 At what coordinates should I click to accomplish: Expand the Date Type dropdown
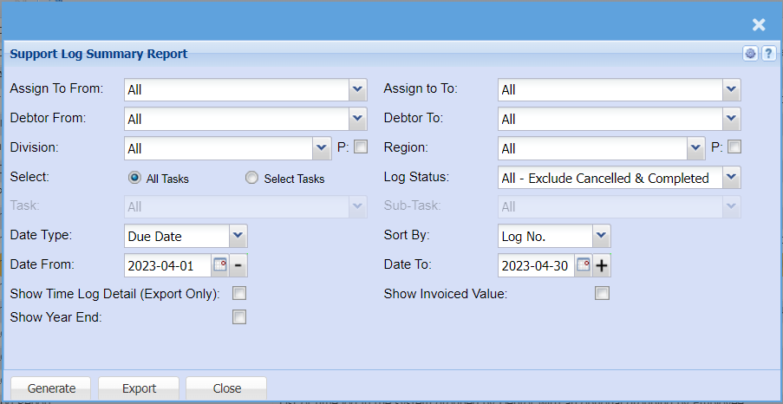click(238, 235)
